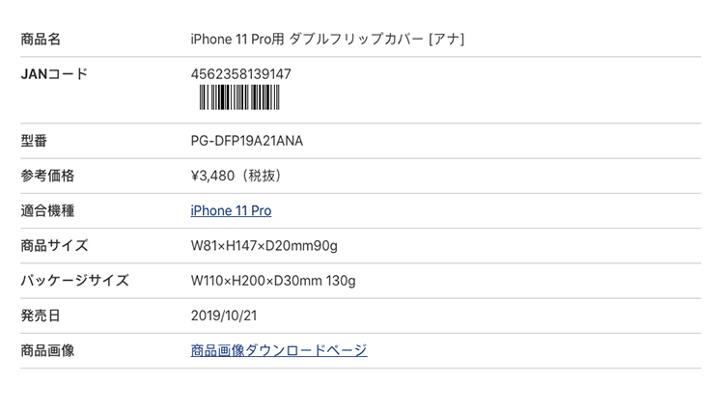724x411 pixels.
Task: Click the price ¥3,480（税抜） value
Action: [x=237, y=176]
